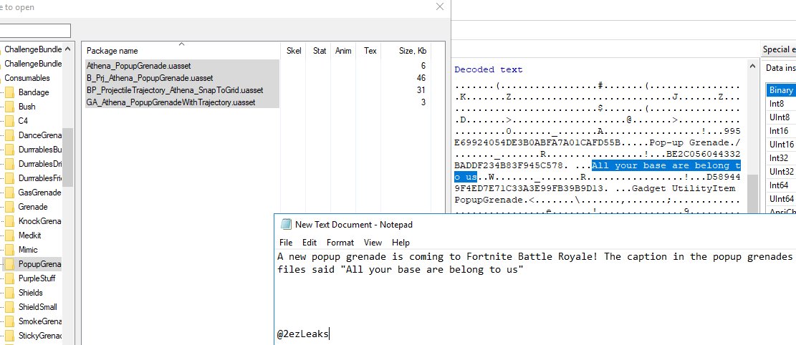This screenshot has width=796, height=345.
Task: Click the highlighted 'All your base' decoded text
Action: tap(666, 165)
